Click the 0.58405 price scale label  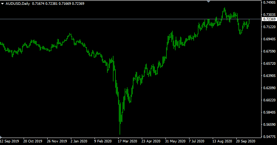click(x=269, y=112)
